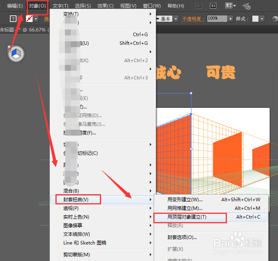The image size is (278, 261).
Task: Choose 实时上色(N) submenu
Action: coord(103,217)
